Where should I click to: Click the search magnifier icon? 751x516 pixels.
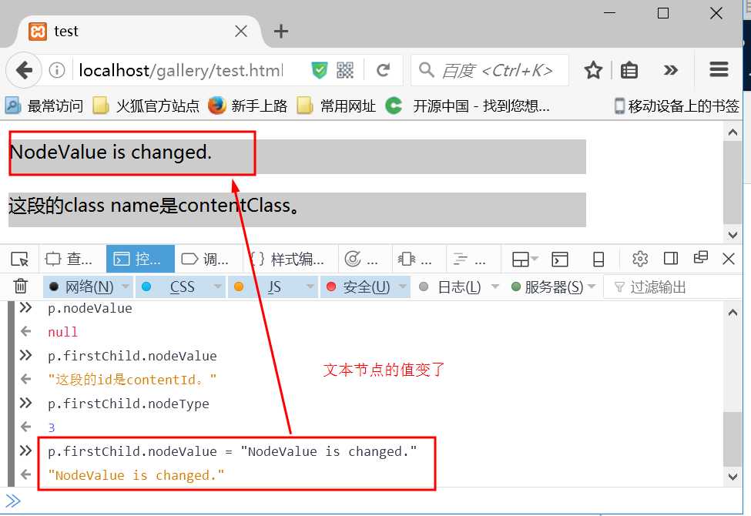(x=426, y=70)
